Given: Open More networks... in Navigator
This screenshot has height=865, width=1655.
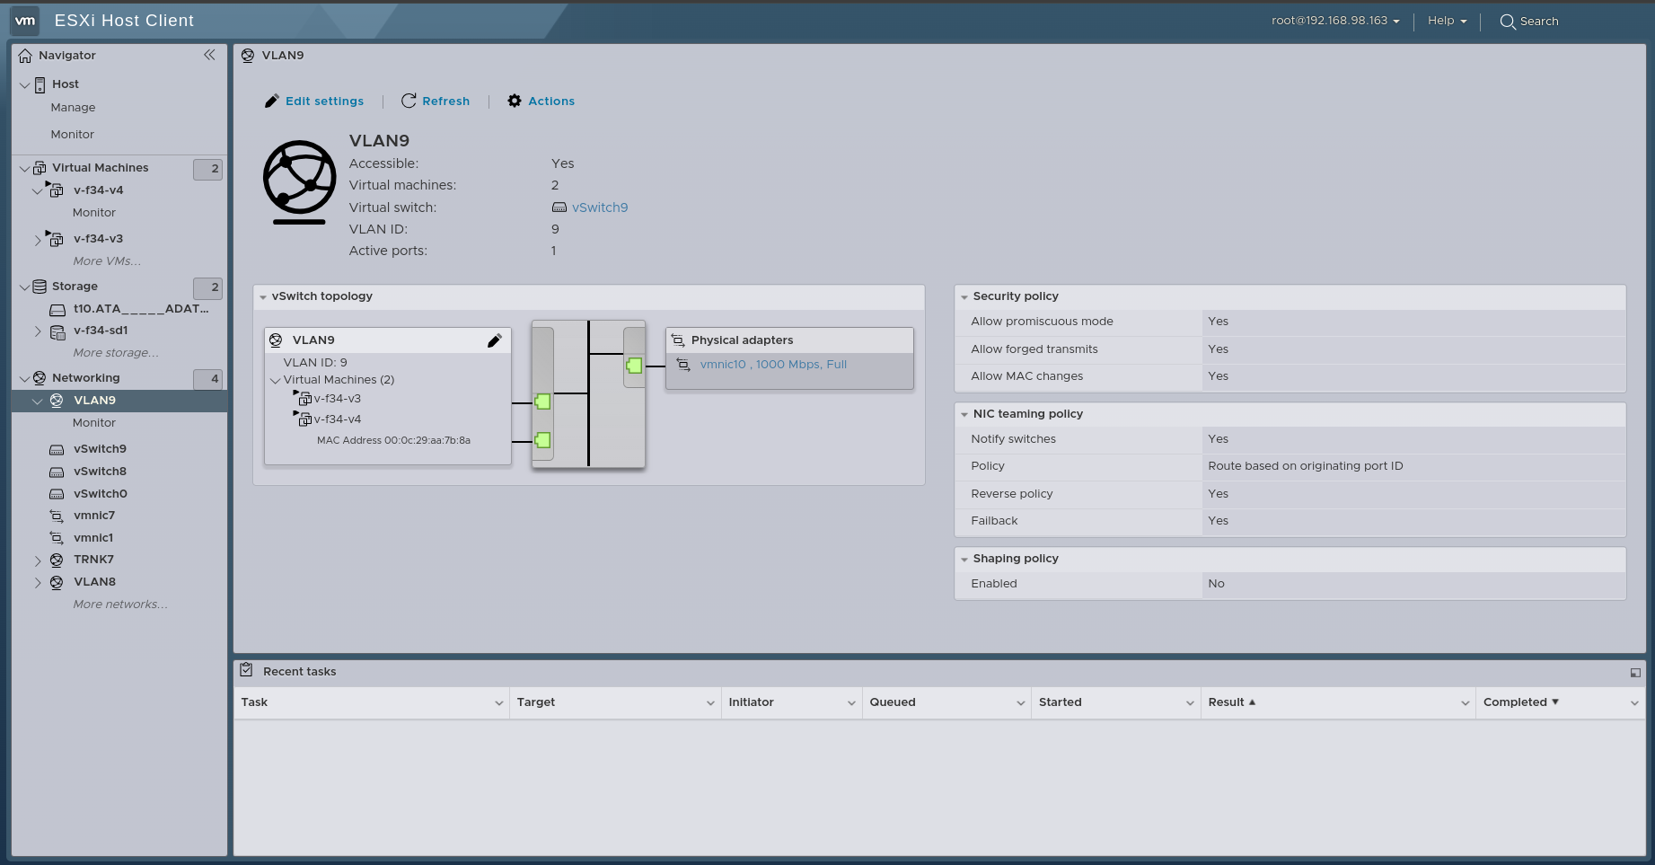Looking at the screenshot, I should click(120, 605).
